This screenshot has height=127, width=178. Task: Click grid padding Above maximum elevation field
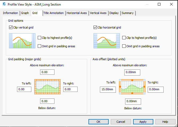(x=47, y=72)
